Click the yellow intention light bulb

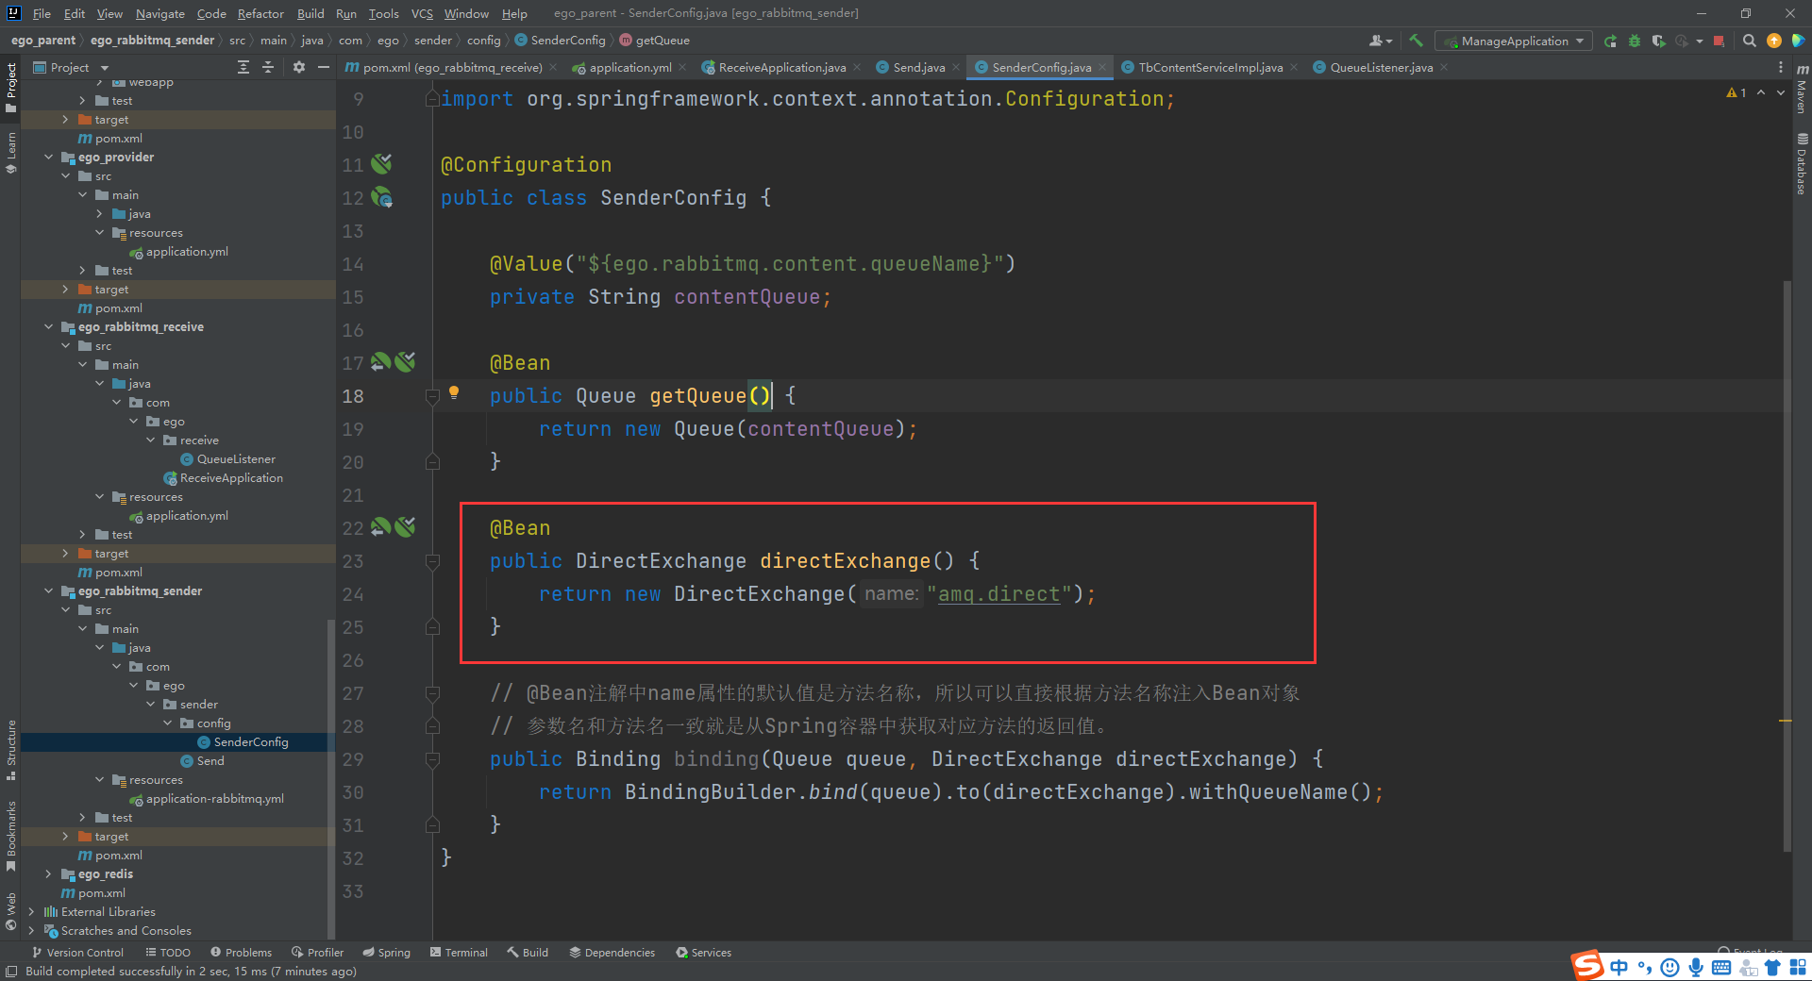click(x=454, y=392)
